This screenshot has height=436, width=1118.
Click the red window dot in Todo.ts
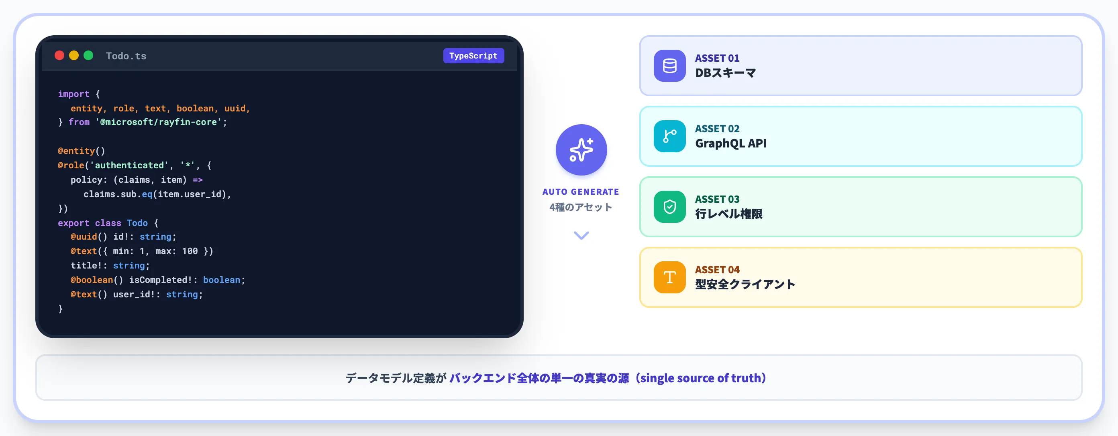(x=59, y=55)
